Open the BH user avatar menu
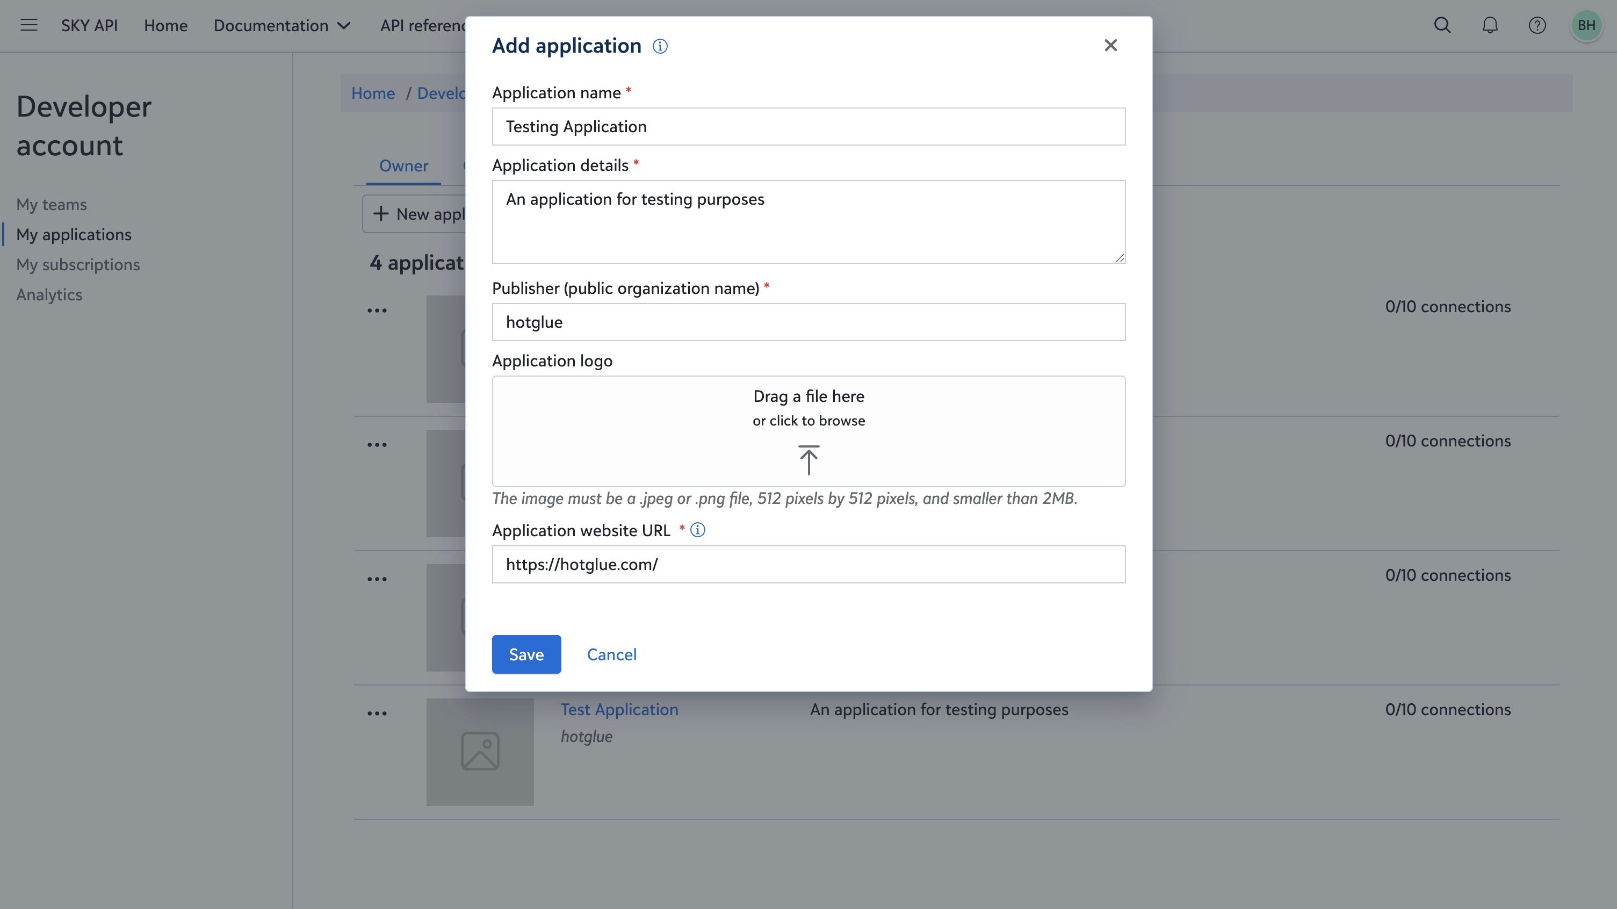 click(1586, 25)
